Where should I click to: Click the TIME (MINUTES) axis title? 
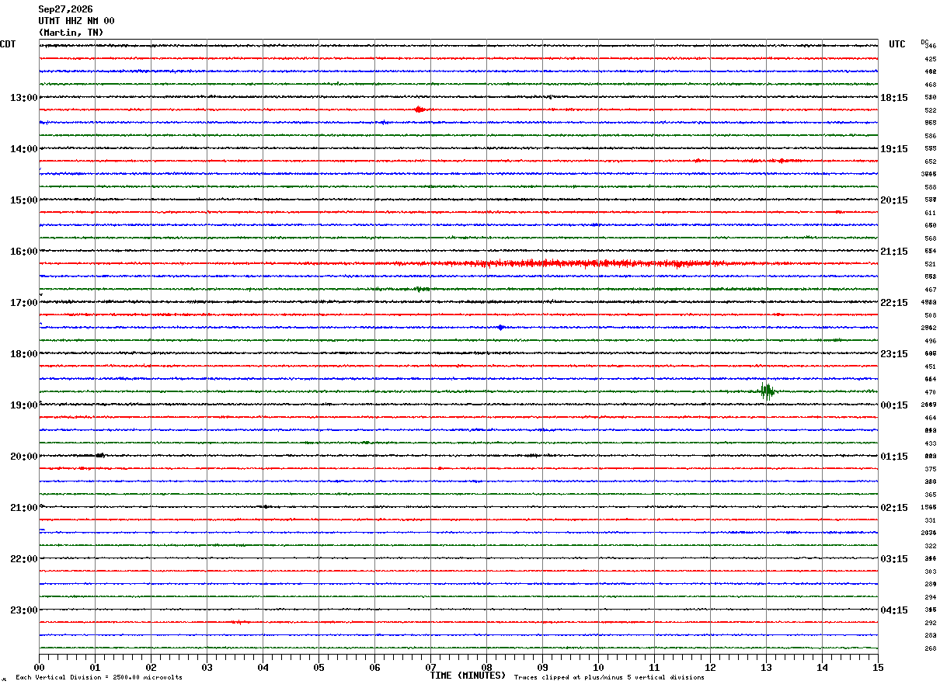coord(468,676)
